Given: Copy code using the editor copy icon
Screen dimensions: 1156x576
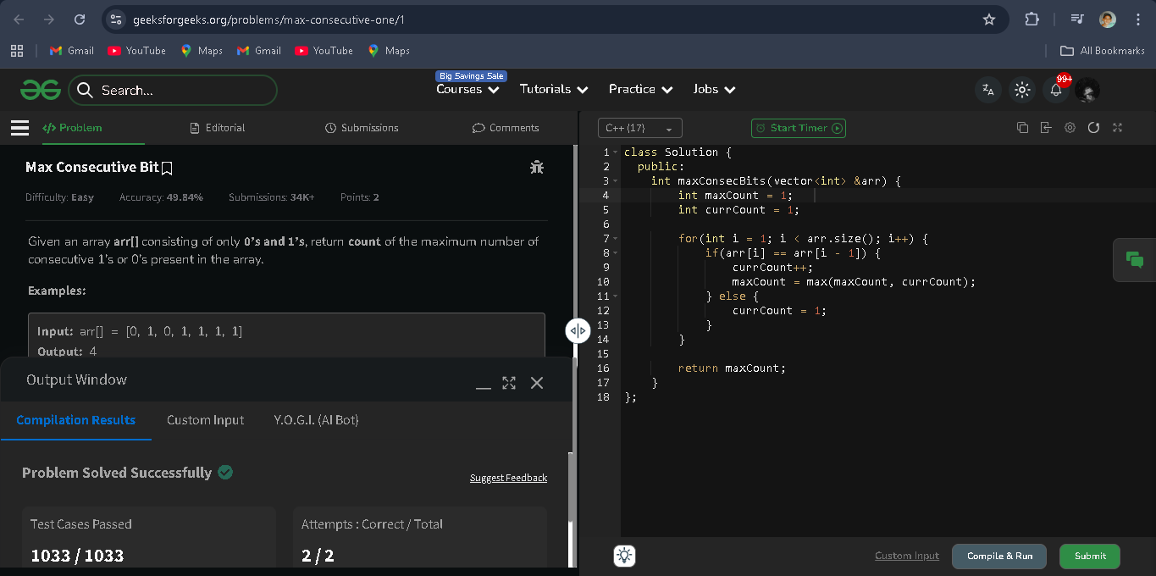Looking at the screenshot, I should coord(1022,128).
